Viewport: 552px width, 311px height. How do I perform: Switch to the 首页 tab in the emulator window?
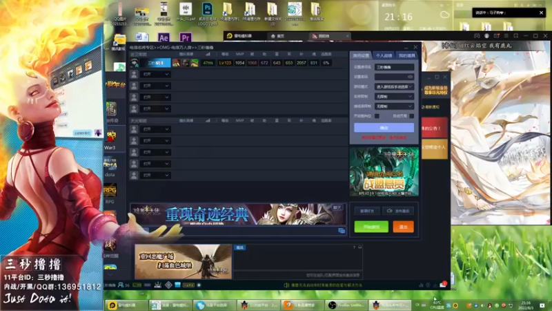click(278, 36)
